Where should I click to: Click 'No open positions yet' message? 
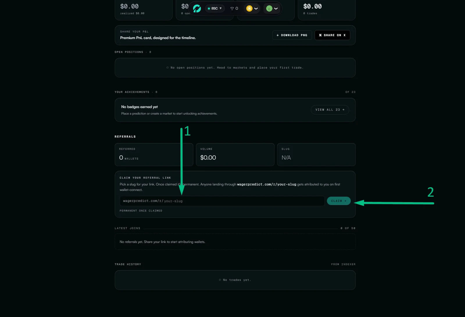coord(235,68)
